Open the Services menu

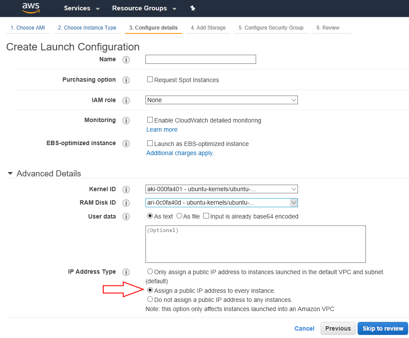(x=81, y=8)
